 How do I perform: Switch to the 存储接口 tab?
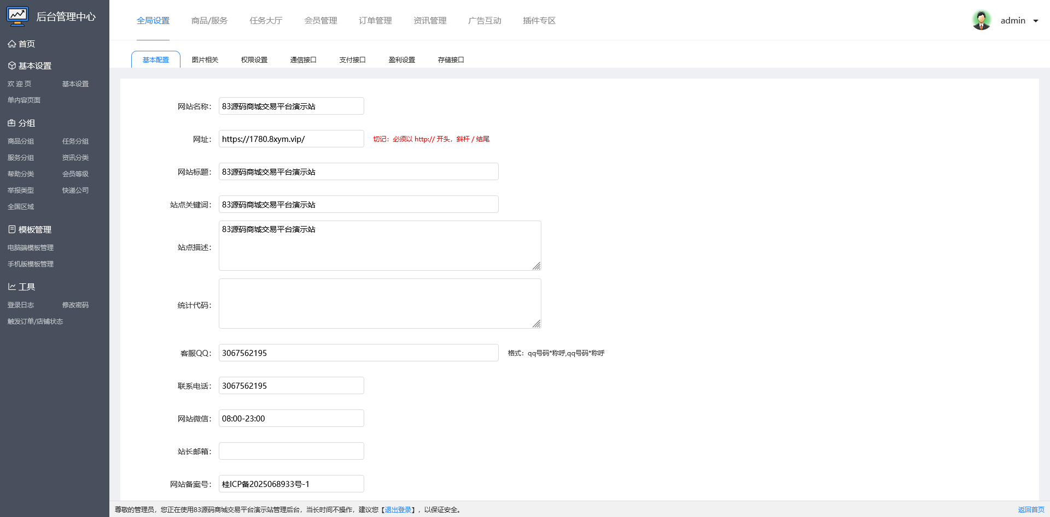tap(451, 60)
